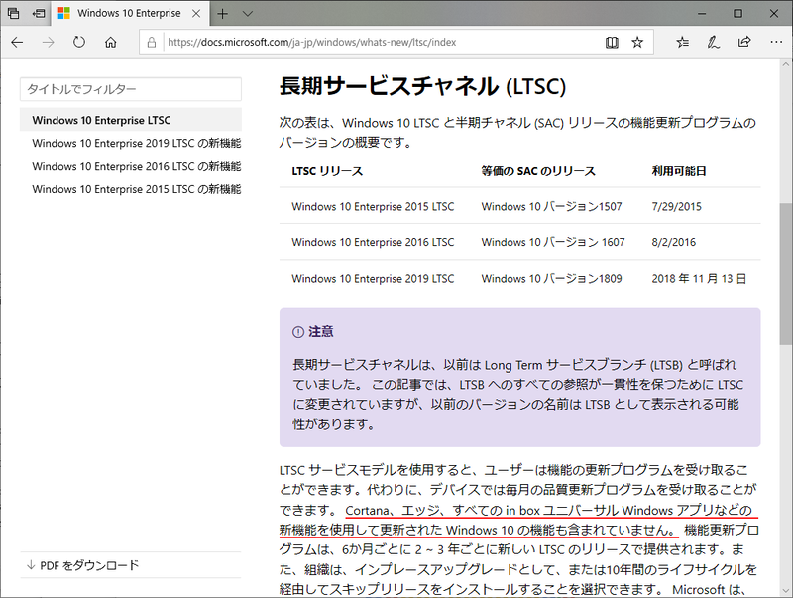Download the page as PDF
793x598 pixels.
pos(82,562)
